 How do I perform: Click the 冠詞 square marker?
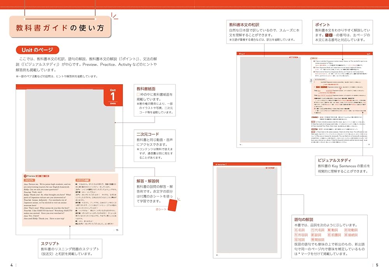[300, 239]
